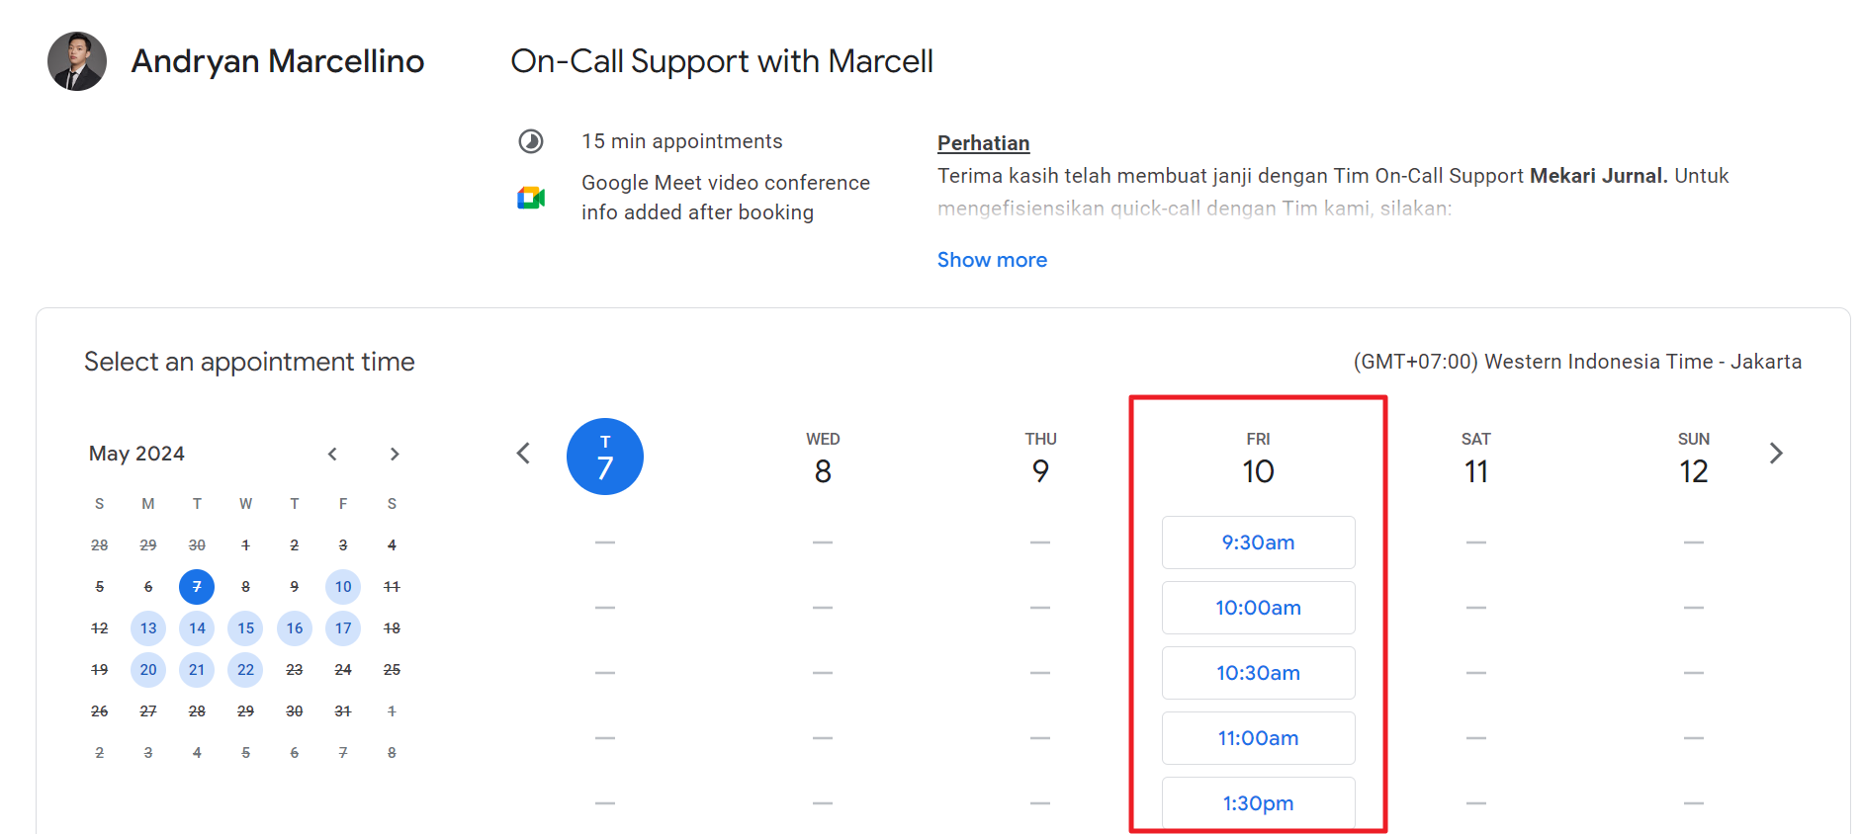This screenshot has height=834, width=1862.
Task: Expand description with Show more
Action: pos(992,260)
